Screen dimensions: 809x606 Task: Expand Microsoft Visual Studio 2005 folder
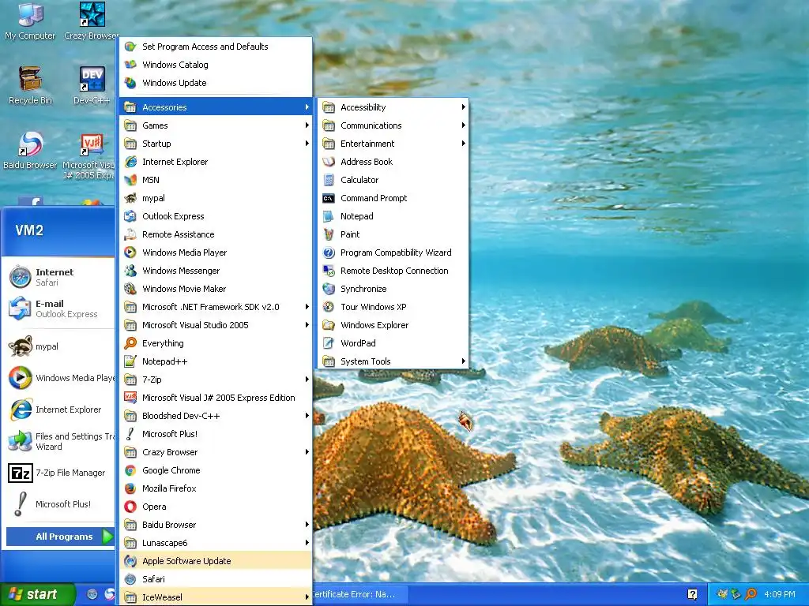pos(216,325)
